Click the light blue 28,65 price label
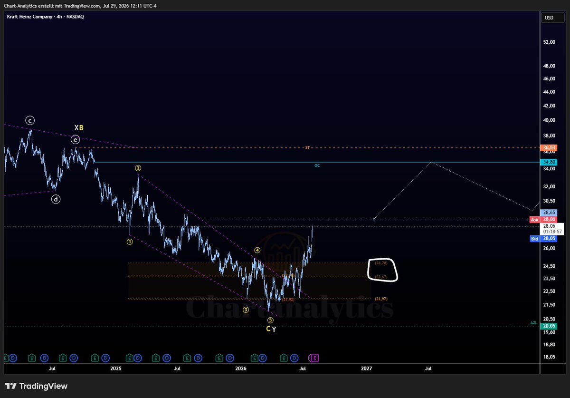The height and width of the screenshot is (398, 570). coord(549,212)
